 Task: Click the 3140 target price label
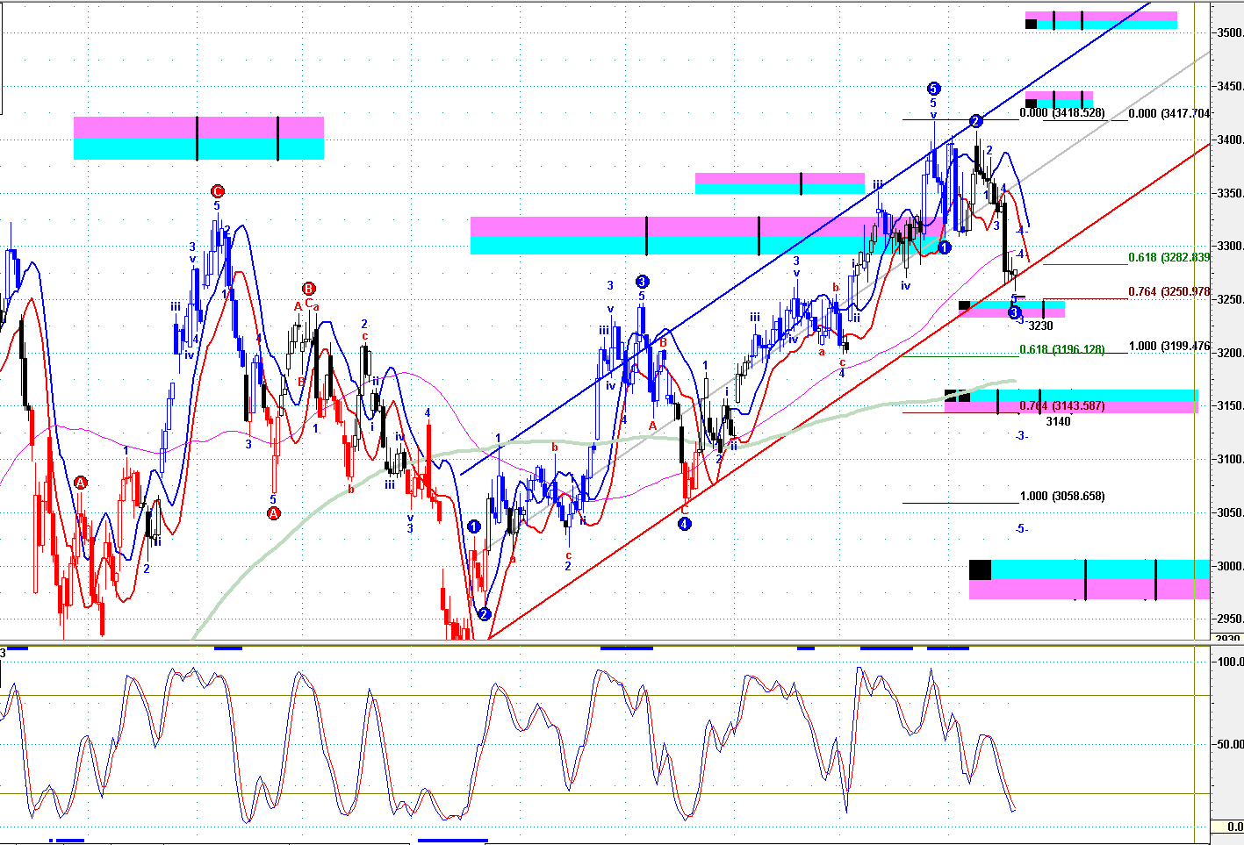coord(1058,421)
